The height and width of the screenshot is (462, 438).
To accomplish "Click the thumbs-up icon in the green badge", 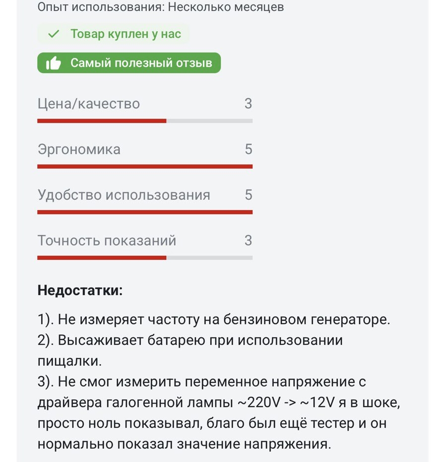I will pyautogui.click(x=53, y=63).
